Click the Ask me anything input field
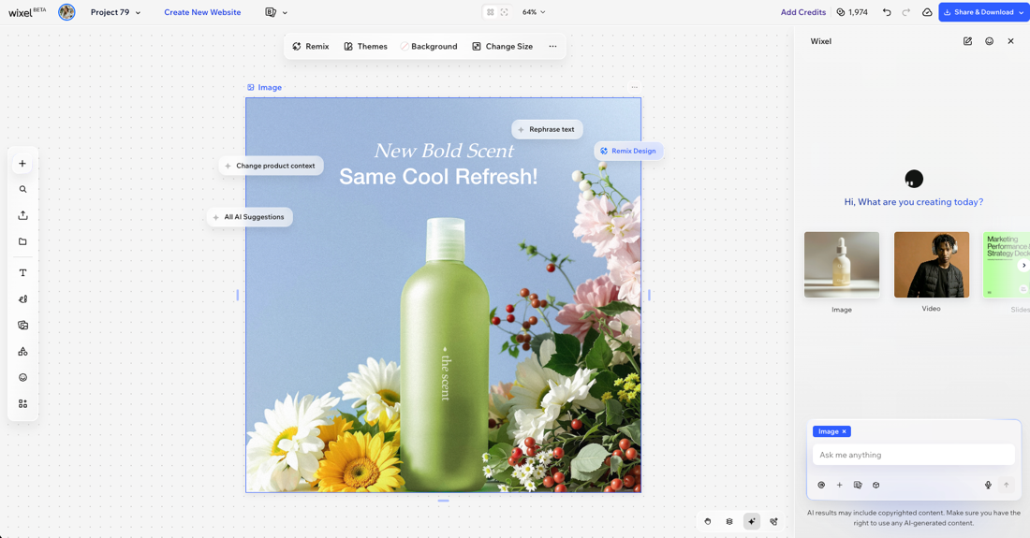The width and height of the screenshot is (1030, 538). point(914,455)
